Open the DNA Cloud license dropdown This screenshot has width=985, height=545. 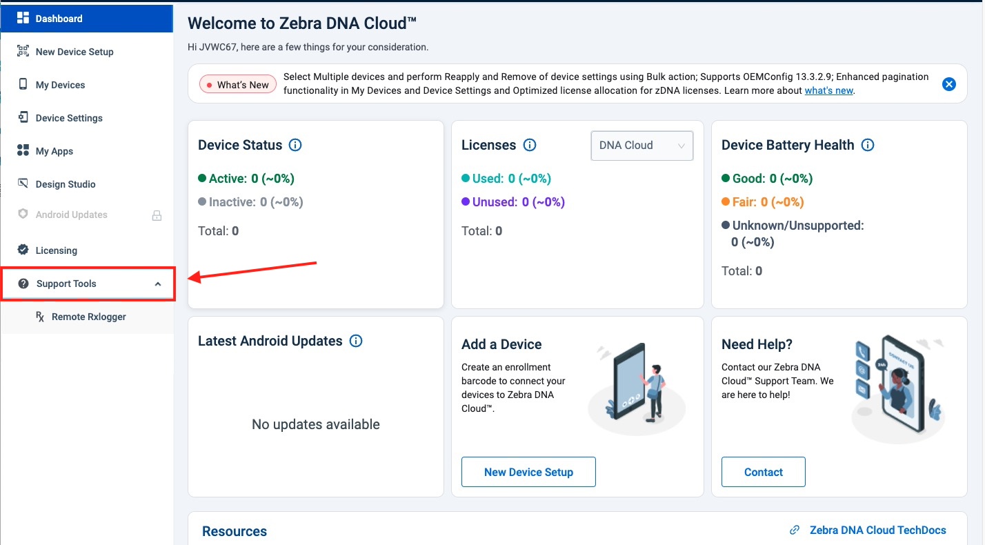641,146
